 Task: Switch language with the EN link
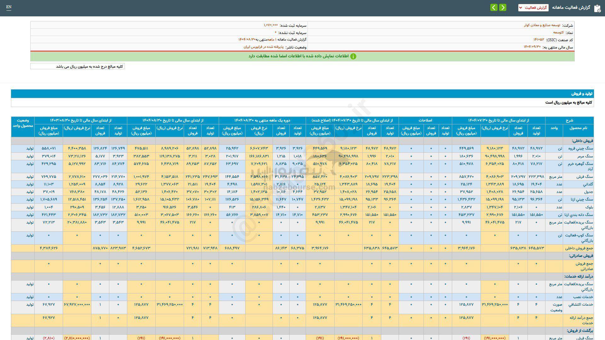[9, 7]
